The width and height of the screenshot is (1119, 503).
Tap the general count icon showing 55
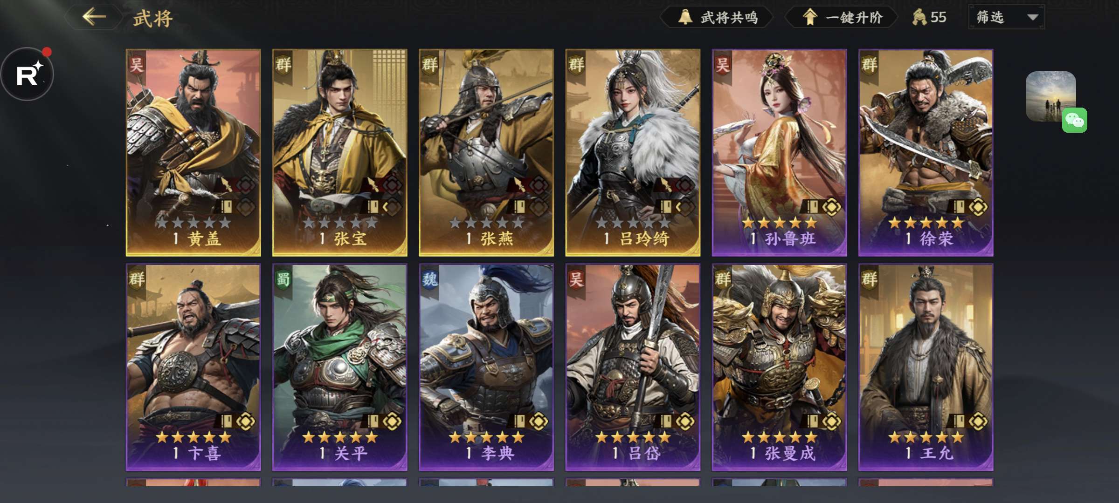point(919,17)
